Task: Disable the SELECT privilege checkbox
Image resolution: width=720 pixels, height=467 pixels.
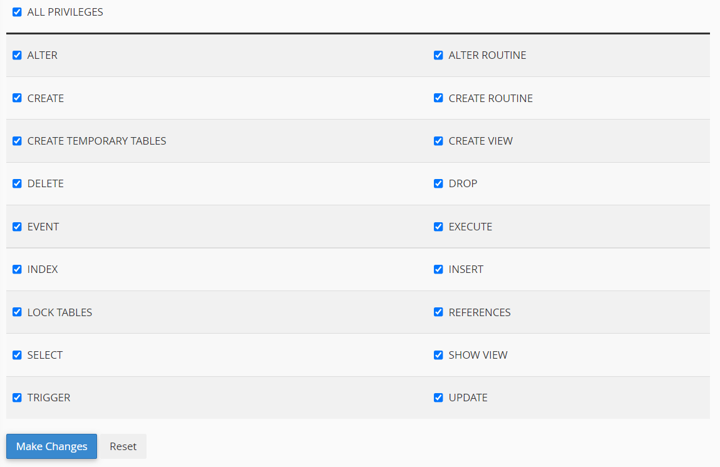Action: coord(16,355)
